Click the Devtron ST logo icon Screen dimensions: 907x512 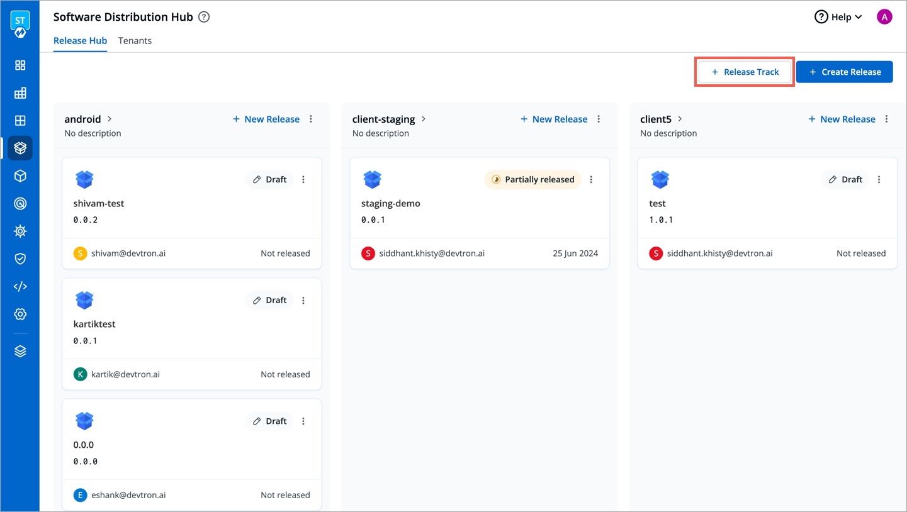[20, 24]
